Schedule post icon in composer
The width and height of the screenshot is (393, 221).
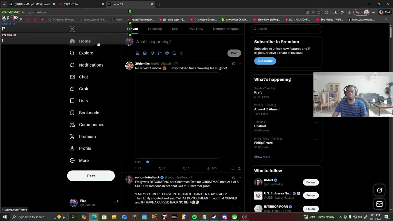tap(174, 53)
